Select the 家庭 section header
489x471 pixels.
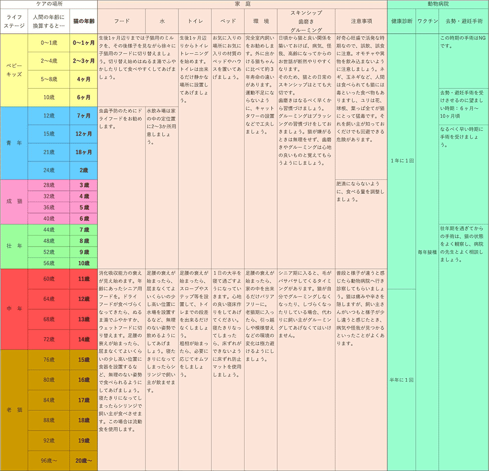point(242,4)
